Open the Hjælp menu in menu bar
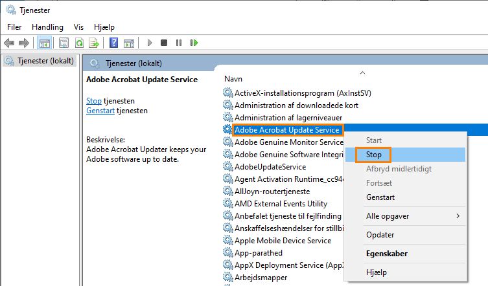 [104, 27]
